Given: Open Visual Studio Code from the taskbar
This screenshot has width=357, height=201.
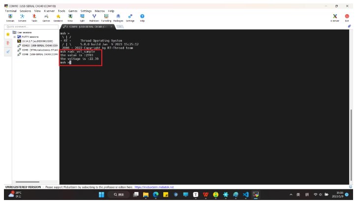Looking at the screenshot, I should pos(246,195).
